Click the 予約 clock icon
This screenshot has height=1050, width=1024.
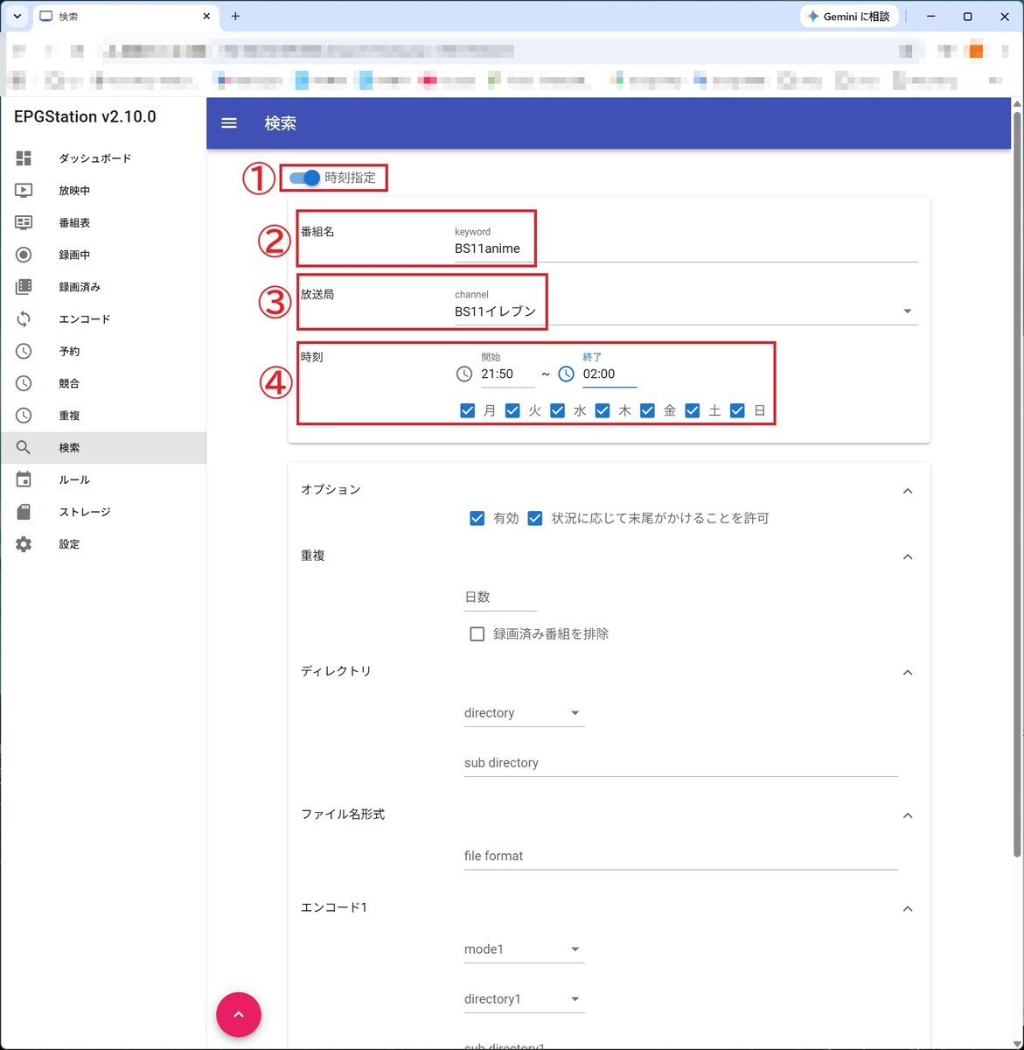pyautogui.click(x=24, y=351)
